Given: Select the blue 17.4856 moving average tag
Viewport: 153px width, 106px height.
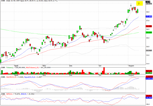Looking at the screenshot, I should click(149, 17).
